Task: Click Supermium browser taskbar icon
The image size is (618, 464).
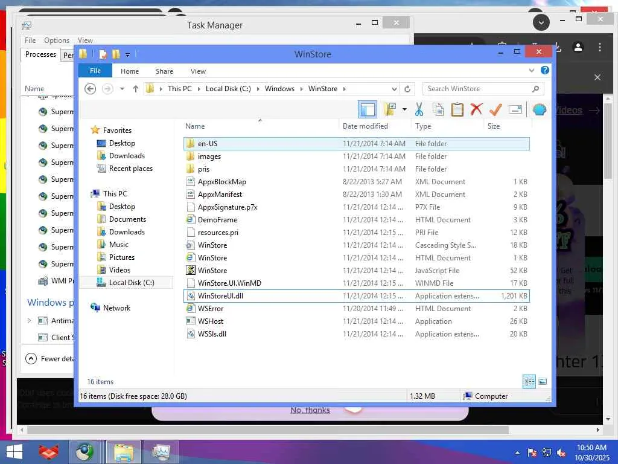Action: click(x=85, y=452)
